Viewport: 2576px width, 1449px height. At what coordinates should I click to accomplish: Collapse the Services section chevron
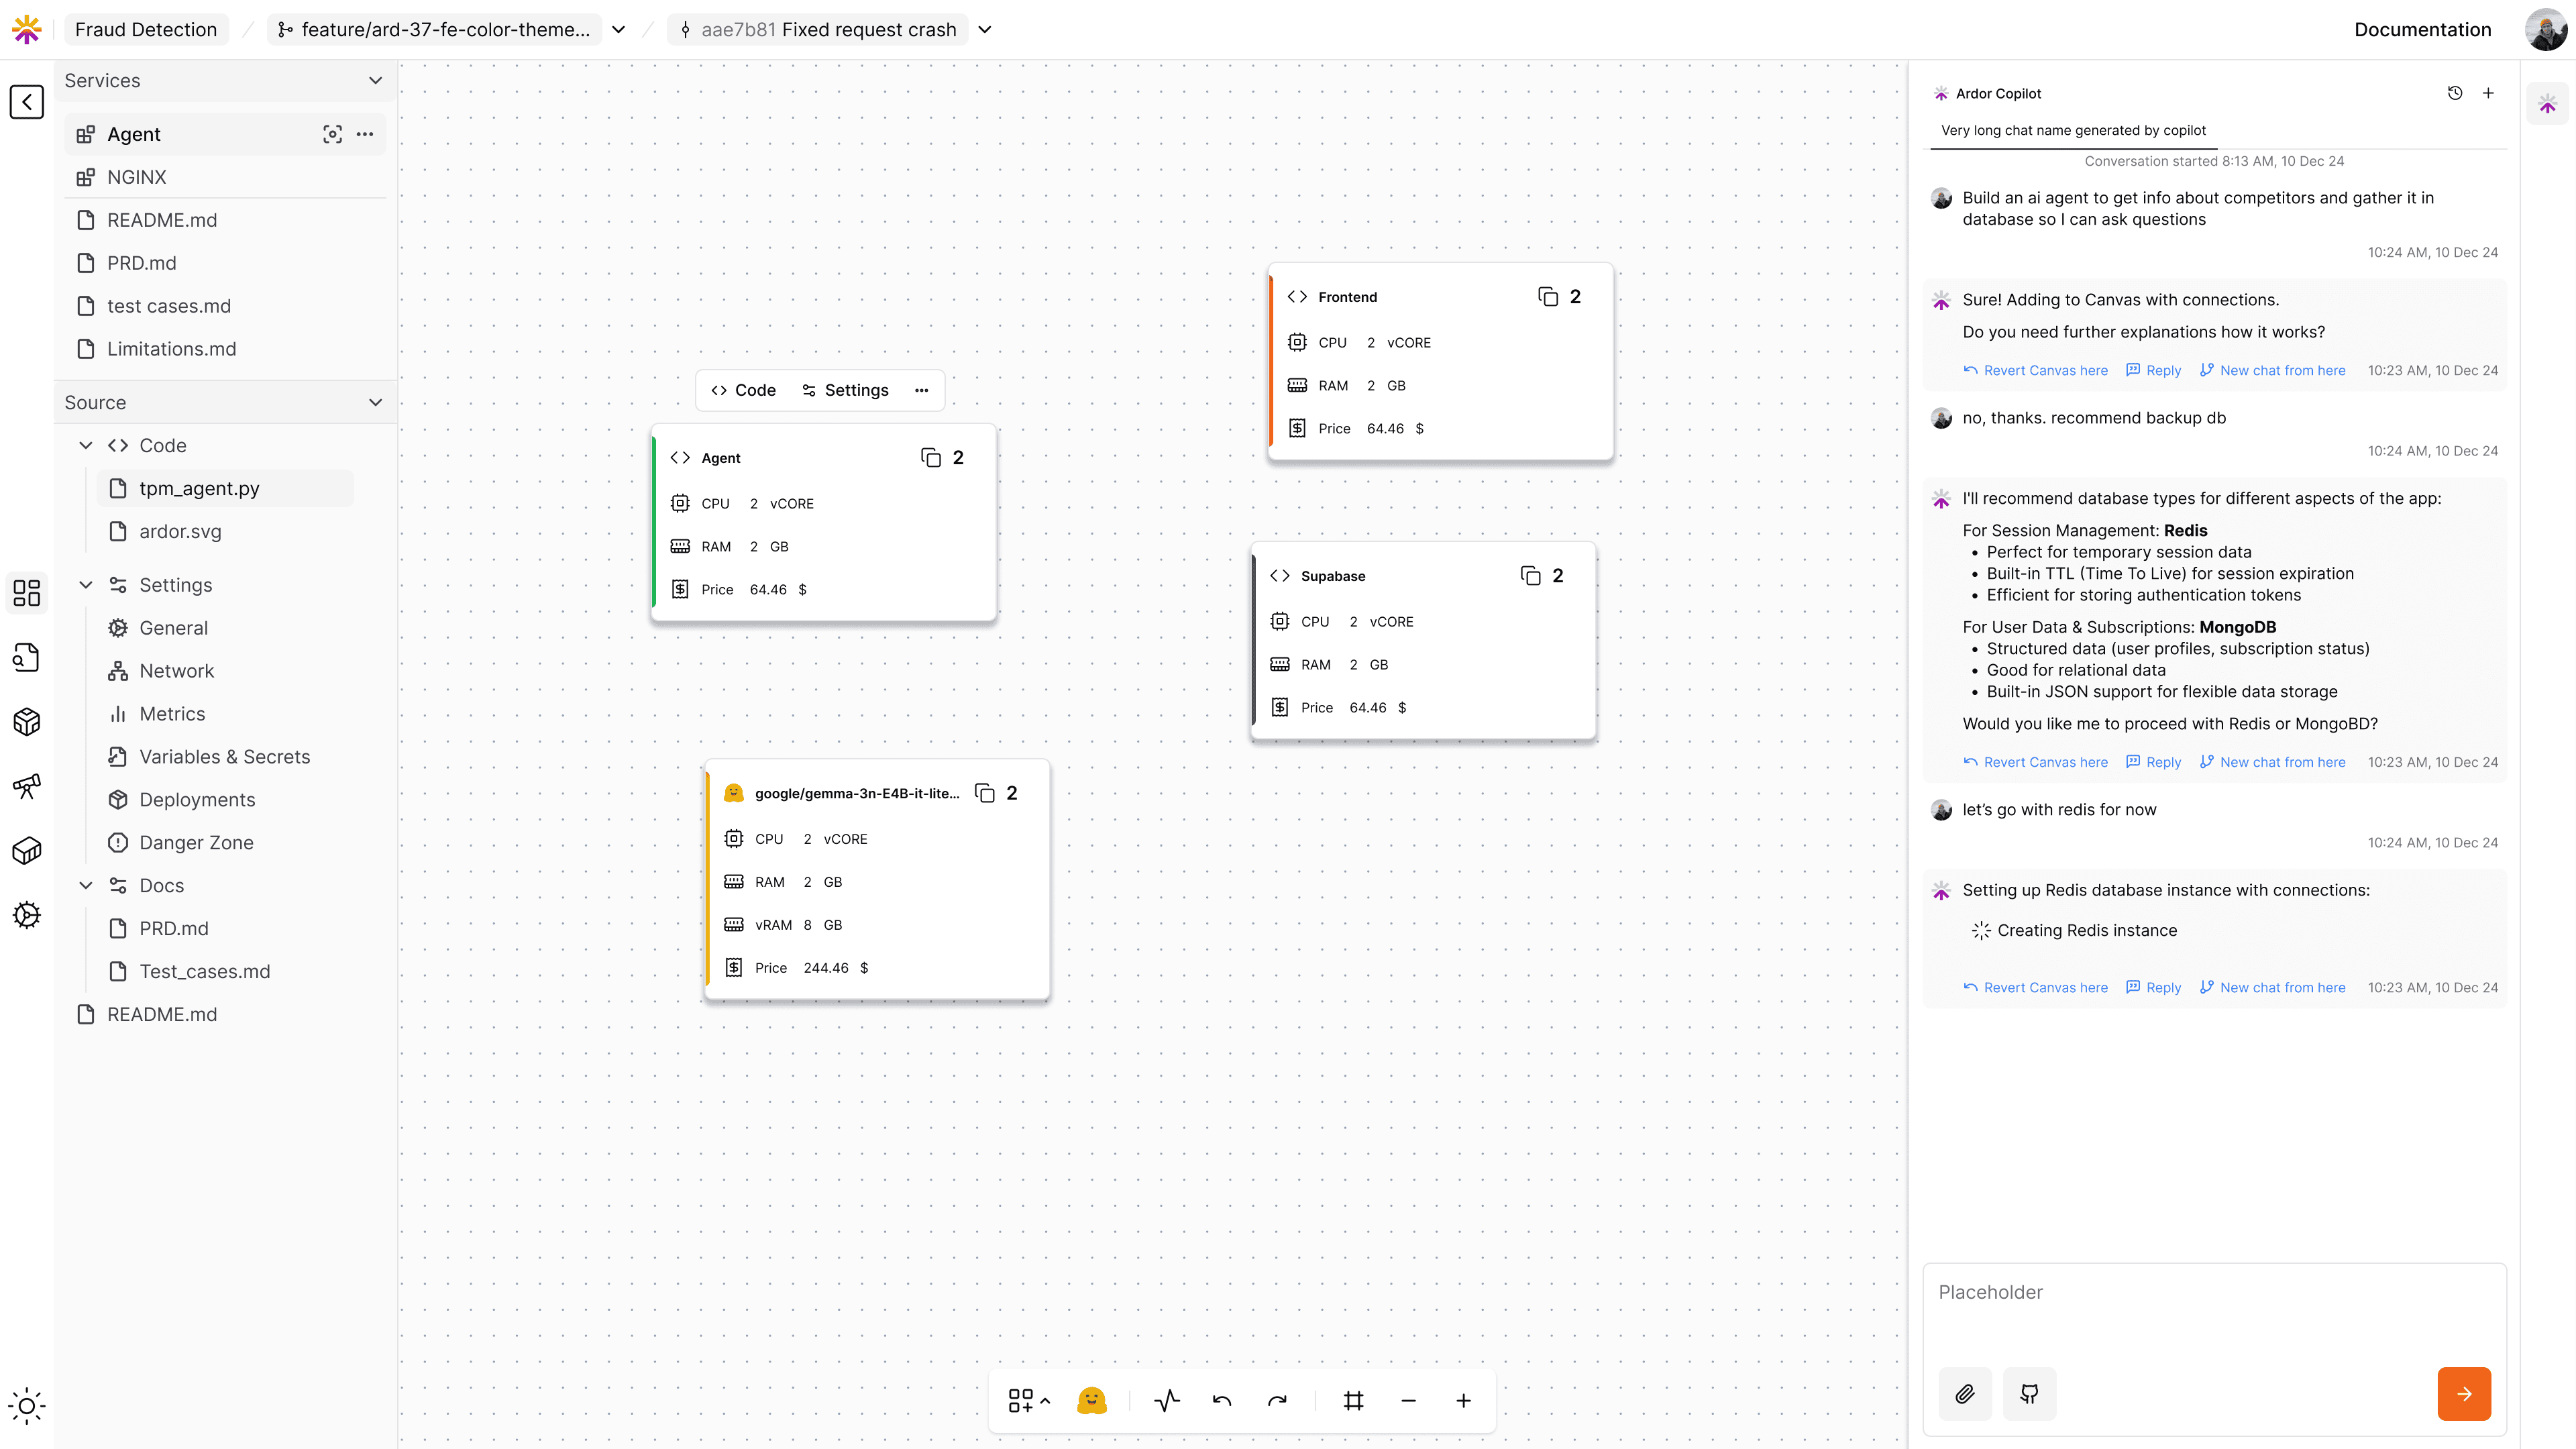[x=376, y=81]
